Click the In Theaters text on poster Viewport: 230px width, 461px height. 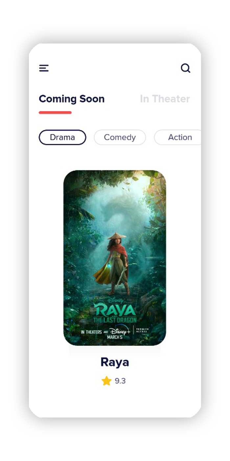pos(91,332)
